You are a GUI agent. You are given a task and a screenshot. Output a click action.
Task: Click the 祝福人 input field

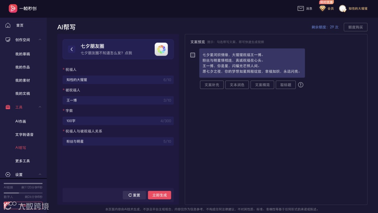pyautogui.click(x=118, y=80)
